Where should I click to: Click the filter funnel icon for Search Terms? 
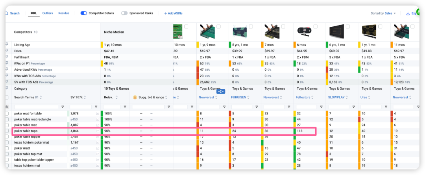click(63, 107)
